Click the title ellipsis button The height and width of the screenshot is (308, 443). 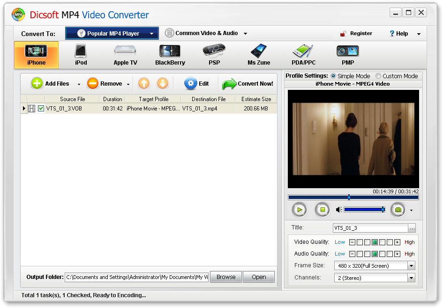click(412, 228)
